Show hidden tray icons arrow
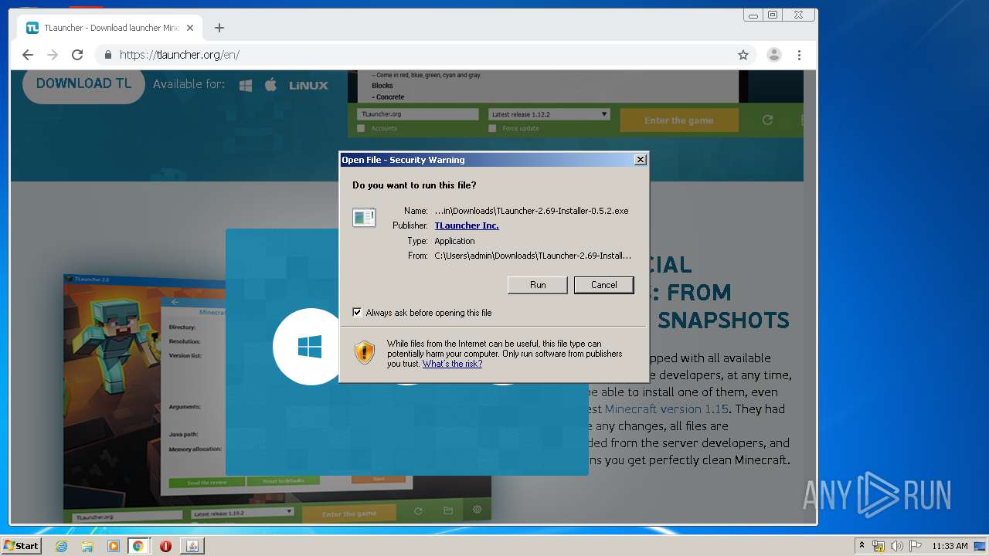The height and width of the screenshot is (556, 989). [x=862, y=546]
